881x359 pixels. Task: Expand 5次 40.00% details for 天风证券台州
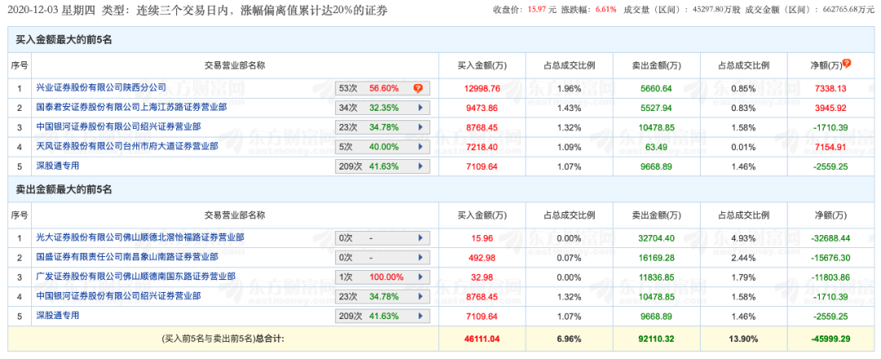pos(383,147)
